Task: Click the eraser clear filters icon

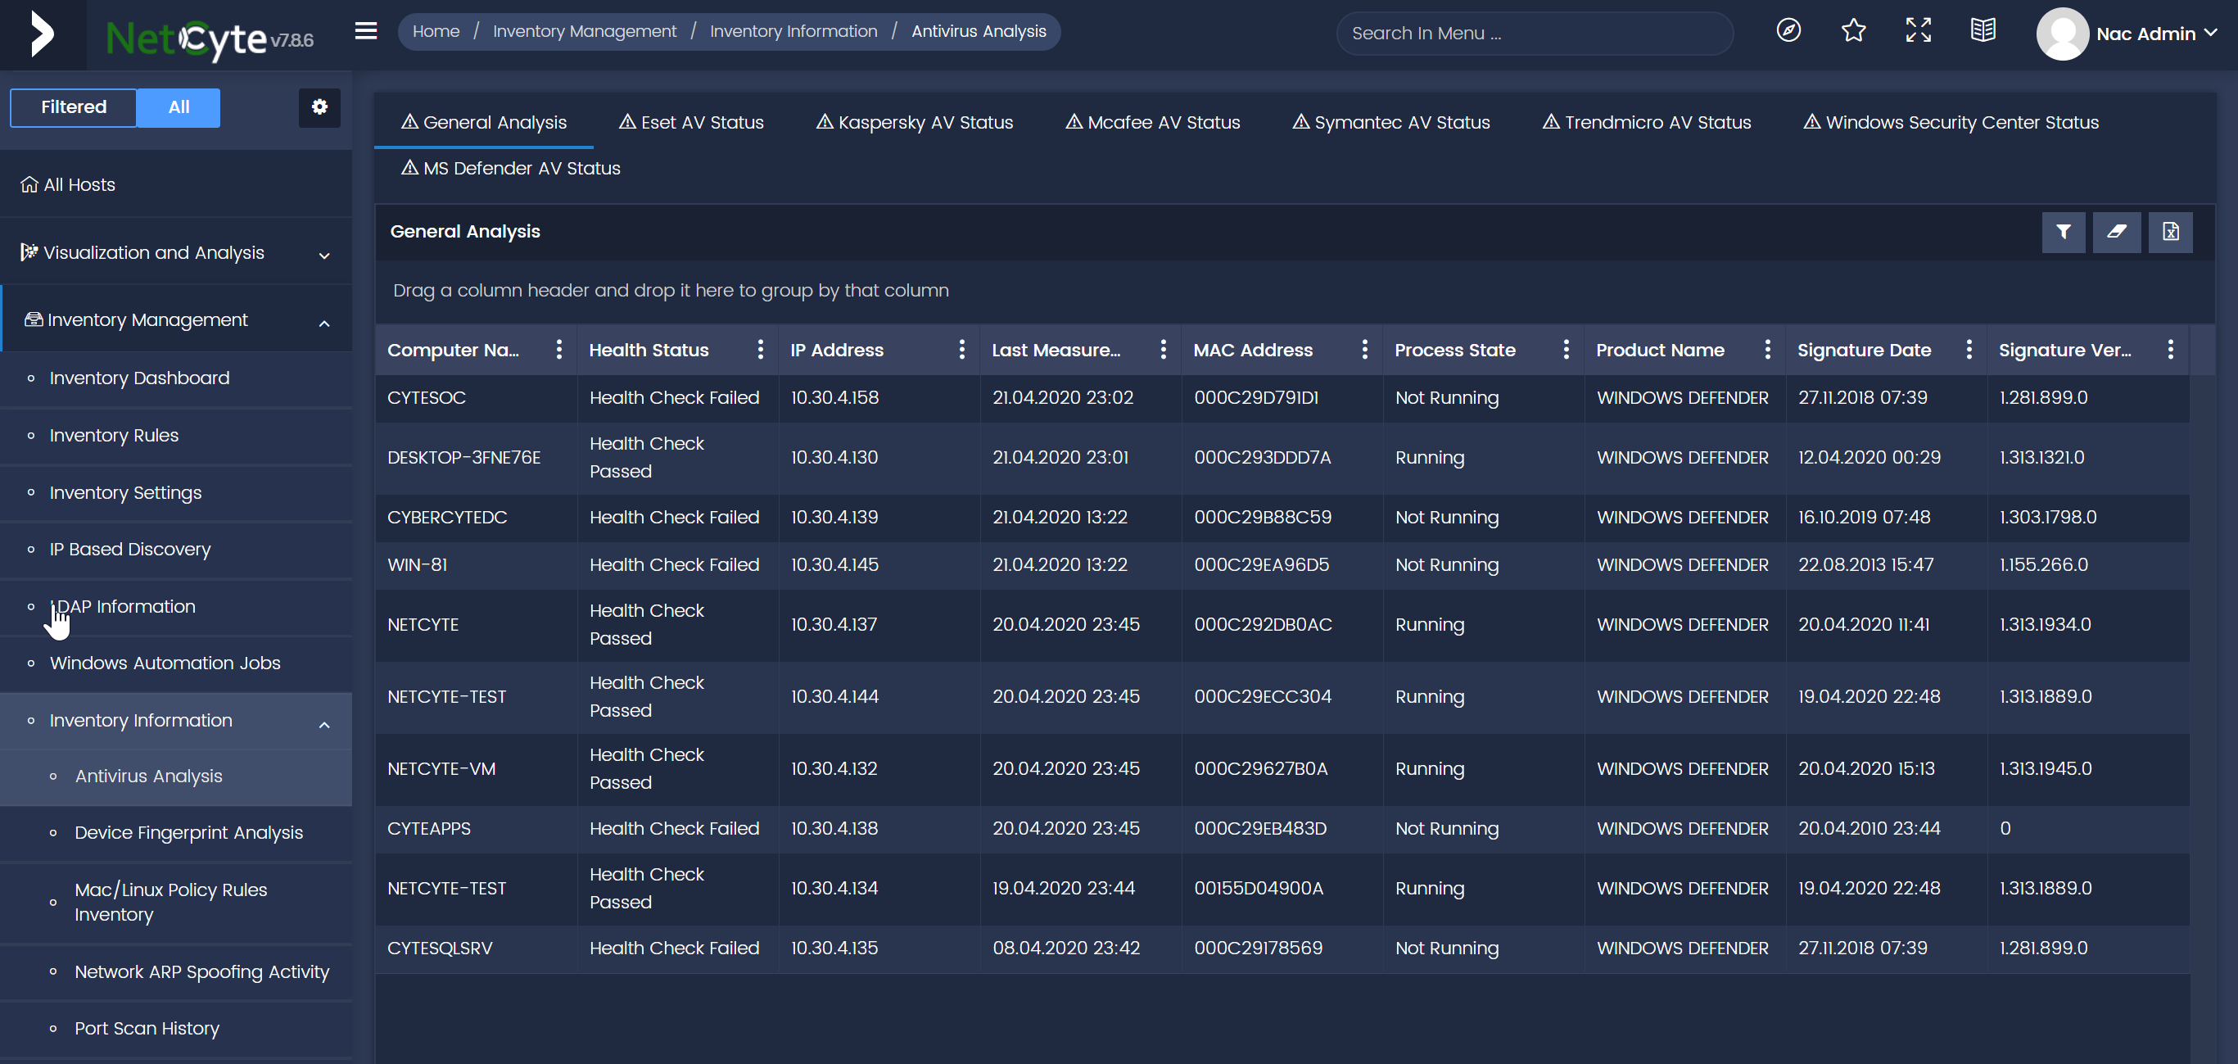Action: point(2116,232)
